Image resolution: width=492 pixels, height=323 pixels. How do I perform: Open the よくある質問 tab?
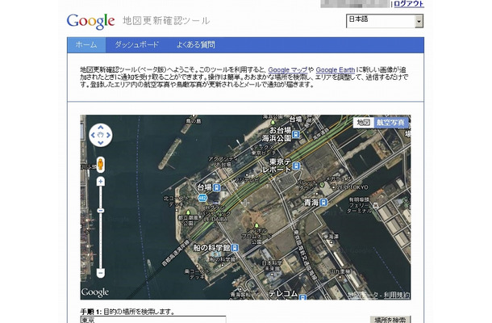(195, 44)
